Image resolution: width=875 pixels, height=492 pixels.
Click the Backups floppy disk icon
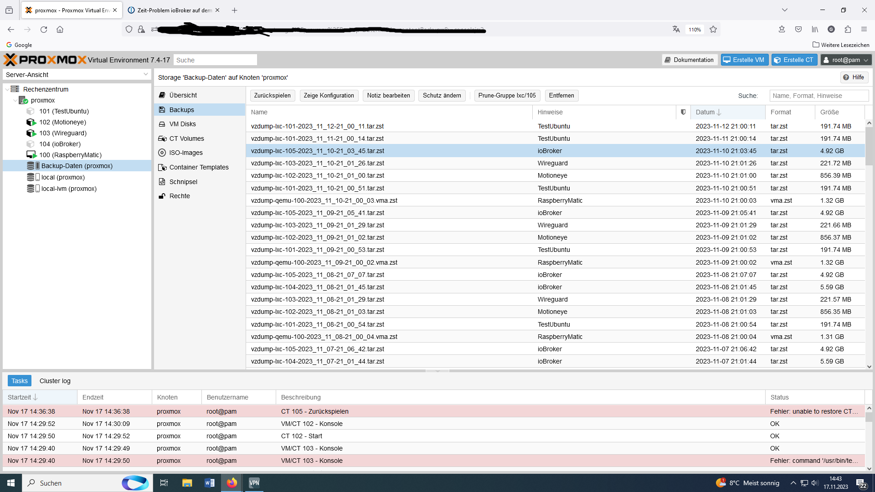pyautogui.click(x=162, y=110)
